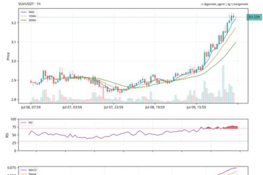
Task: Click the 3.0 price axis tick label
Action: pos(14,61)
